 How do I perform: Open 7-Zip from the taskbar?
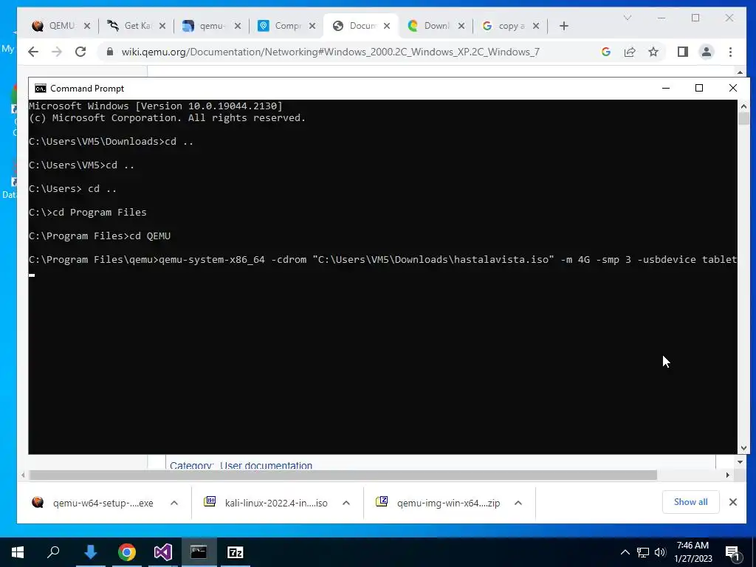point(235,552)
